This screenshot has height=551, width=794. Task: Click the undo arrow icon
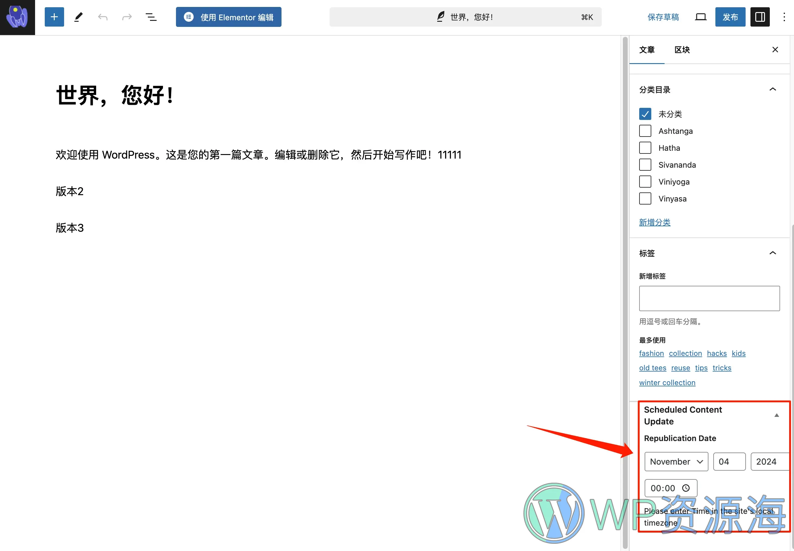103,17
